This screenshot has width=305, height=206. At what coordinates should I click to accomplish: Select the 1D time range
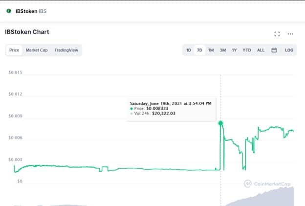[189, 50]
